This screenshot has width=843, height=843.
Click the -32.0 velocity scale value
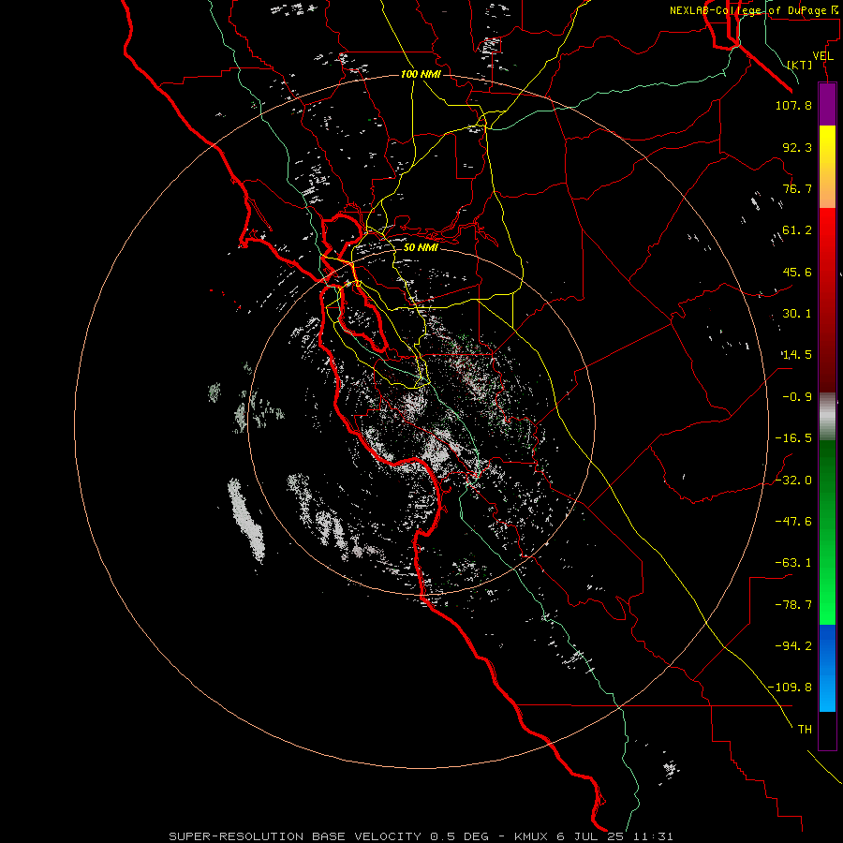(x=793, y=481)
